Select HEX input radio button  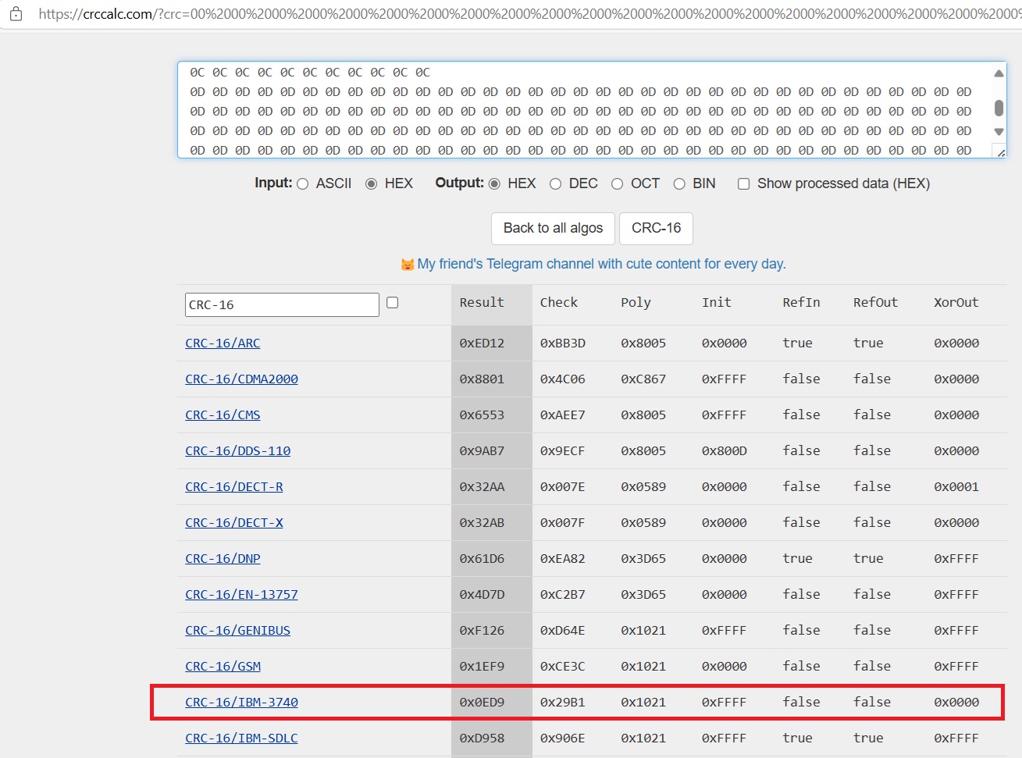tap(372, 184)
